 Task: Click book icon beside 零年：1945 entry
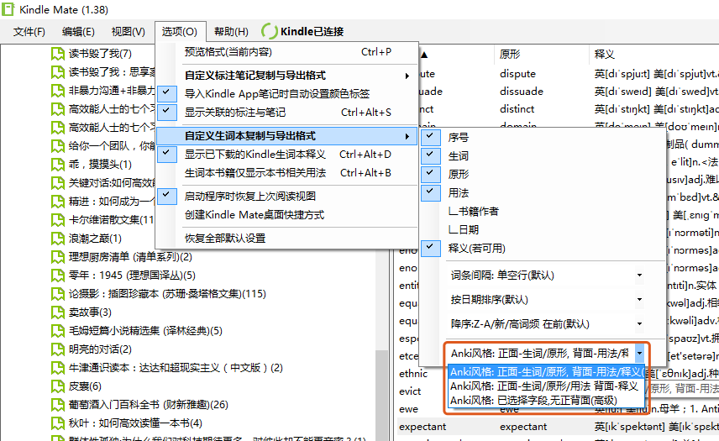coord(58,275)
